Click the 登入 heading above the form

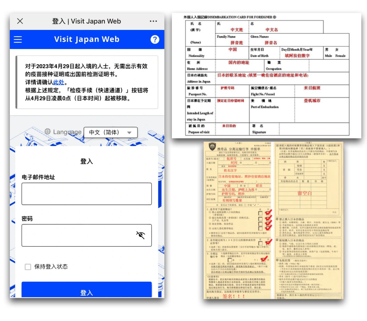click(87, 161)
